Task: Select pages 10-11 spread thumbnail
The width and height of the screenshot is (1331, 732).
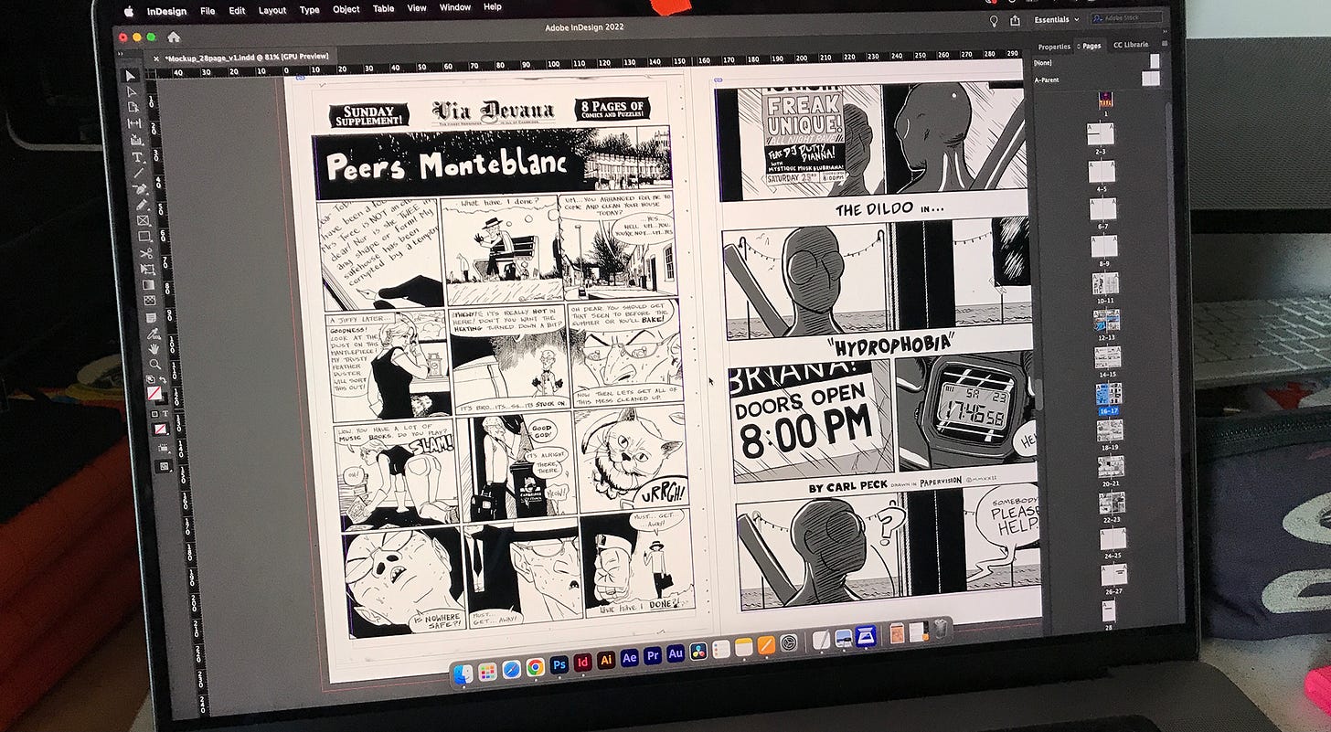Action: [1105, 283]
